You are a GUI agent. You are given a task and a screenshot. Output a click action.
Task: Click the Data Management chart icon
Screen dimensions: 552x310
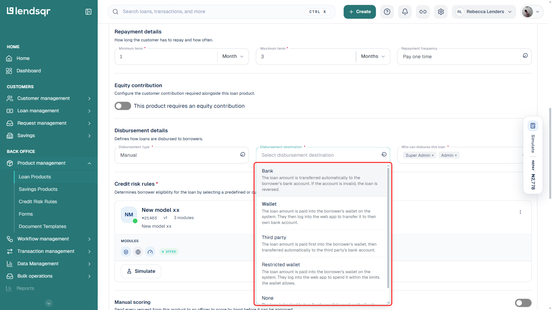(10, 264)
